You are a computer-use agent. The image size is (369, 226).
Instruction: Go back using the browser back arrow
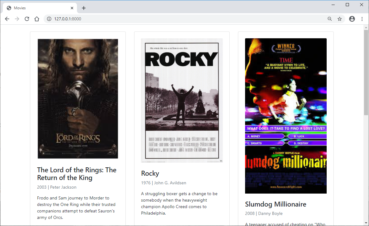tap(7, 19)
